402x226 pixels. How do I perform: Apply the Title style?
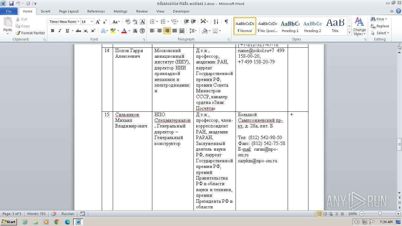pos(335,26)
